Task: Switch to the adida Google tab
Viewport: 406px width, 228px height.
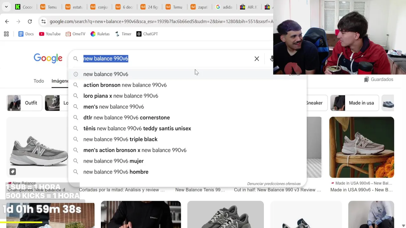Action: tap(225, 7)
